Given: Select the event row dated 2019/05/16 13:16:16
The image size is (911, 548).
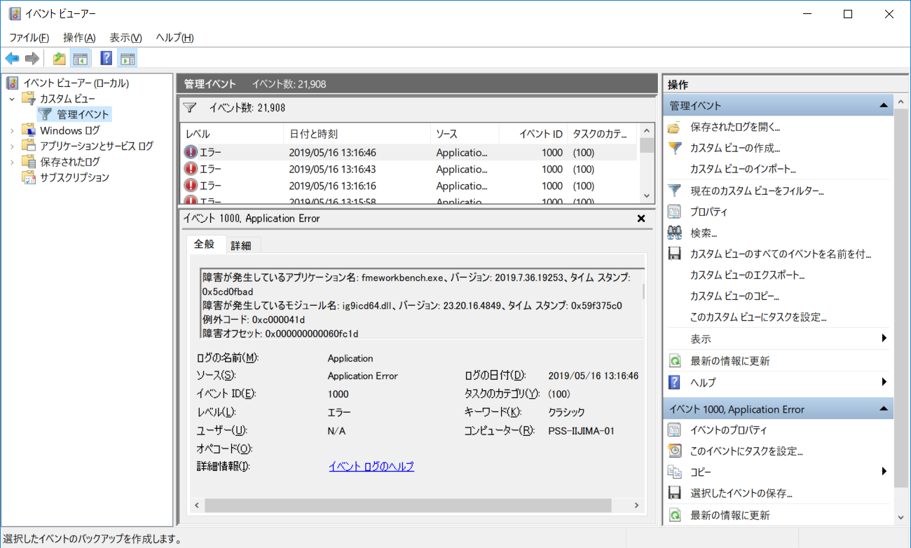Looking at the screenshot, I should (409, 186).
